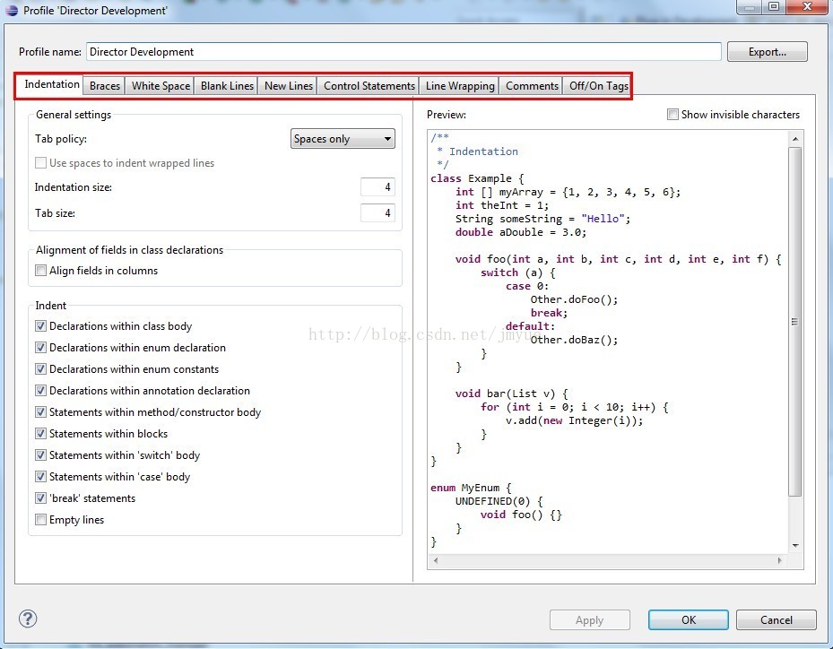This screenshot has width=833, height=649.
Task: Click the Eclipse icon in title bar
Action: point(12,10)
